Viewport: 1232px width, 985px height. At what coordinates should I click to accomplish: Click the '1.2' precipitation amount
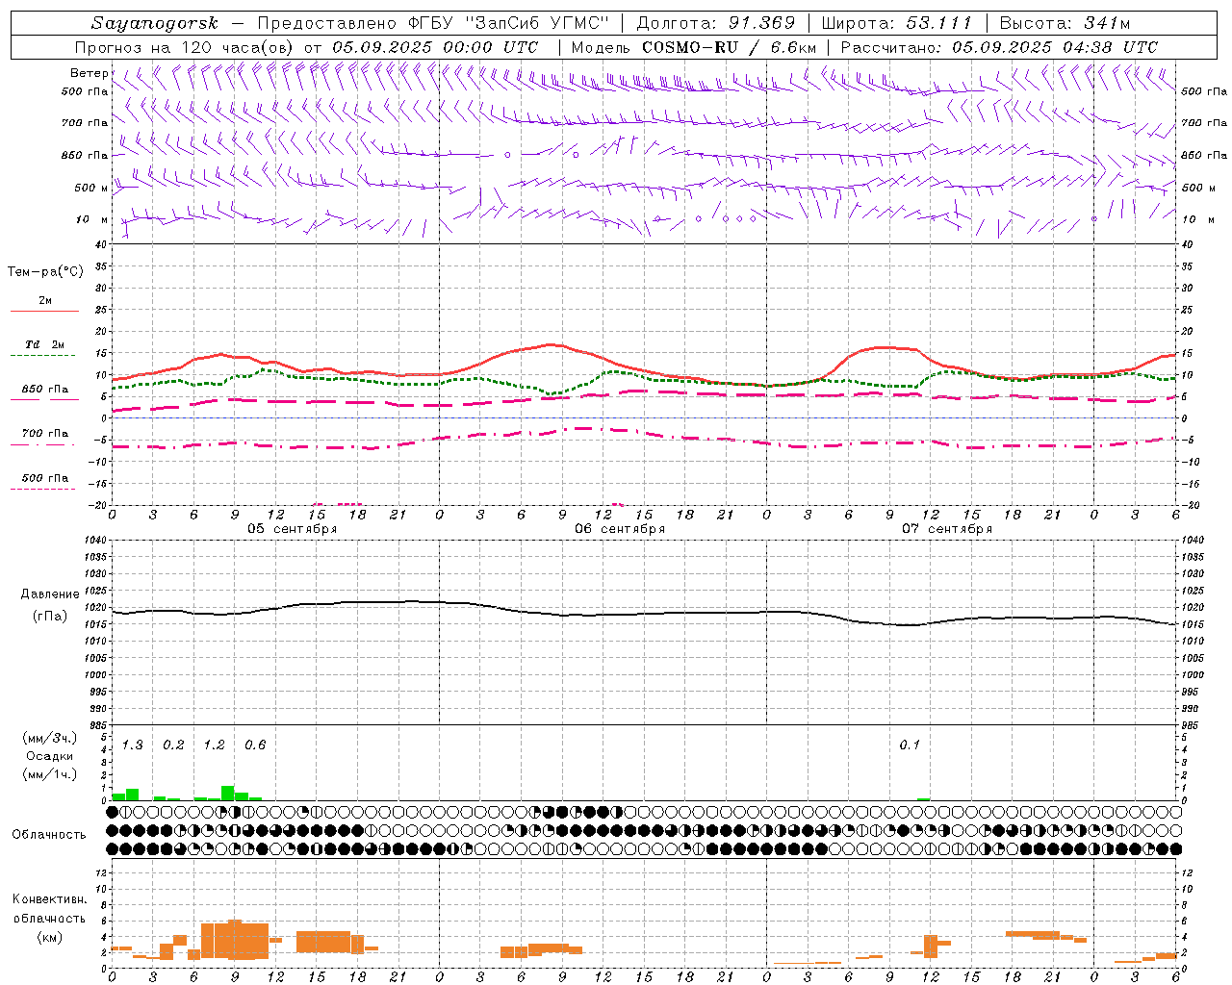214,745
